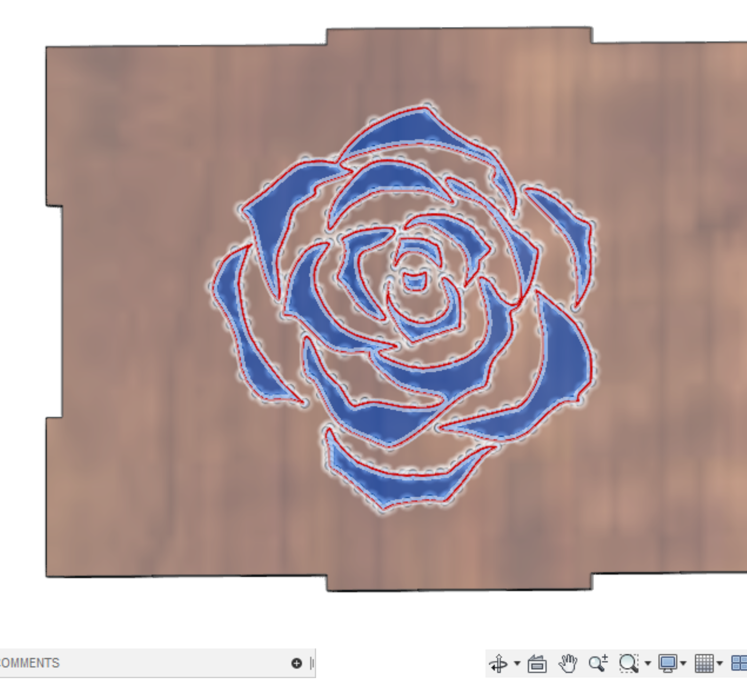Expand the Display Settings dropdown arrow
747x680 pixels.
pyautogui.click(x=683, y=664)
